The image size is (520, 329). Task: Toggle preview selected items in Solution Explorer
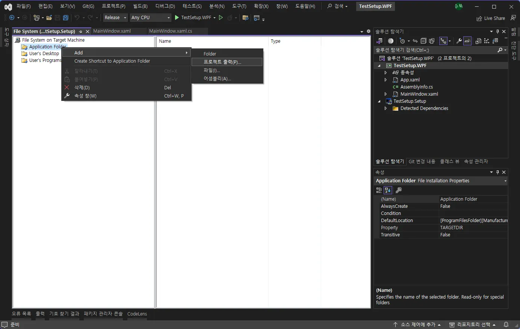(x=467, y=41)
